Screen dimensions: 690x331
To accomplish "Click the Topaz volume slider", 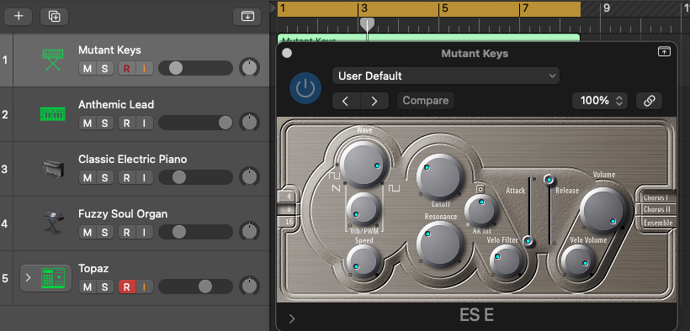I will coord(195,286).
